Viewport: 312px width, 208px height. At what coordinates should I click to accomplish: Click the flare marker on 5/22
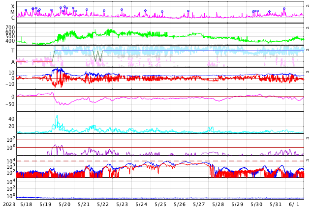[104, 10]
